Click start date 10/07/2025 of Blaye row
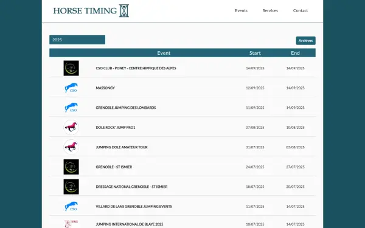Screen dimensions: 365x228 (x=255, y=224)
